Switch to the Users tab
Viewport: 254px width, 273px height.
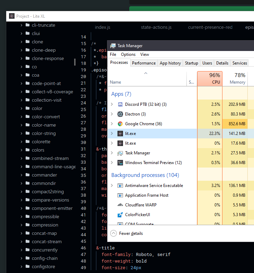[x=207, y=63]
